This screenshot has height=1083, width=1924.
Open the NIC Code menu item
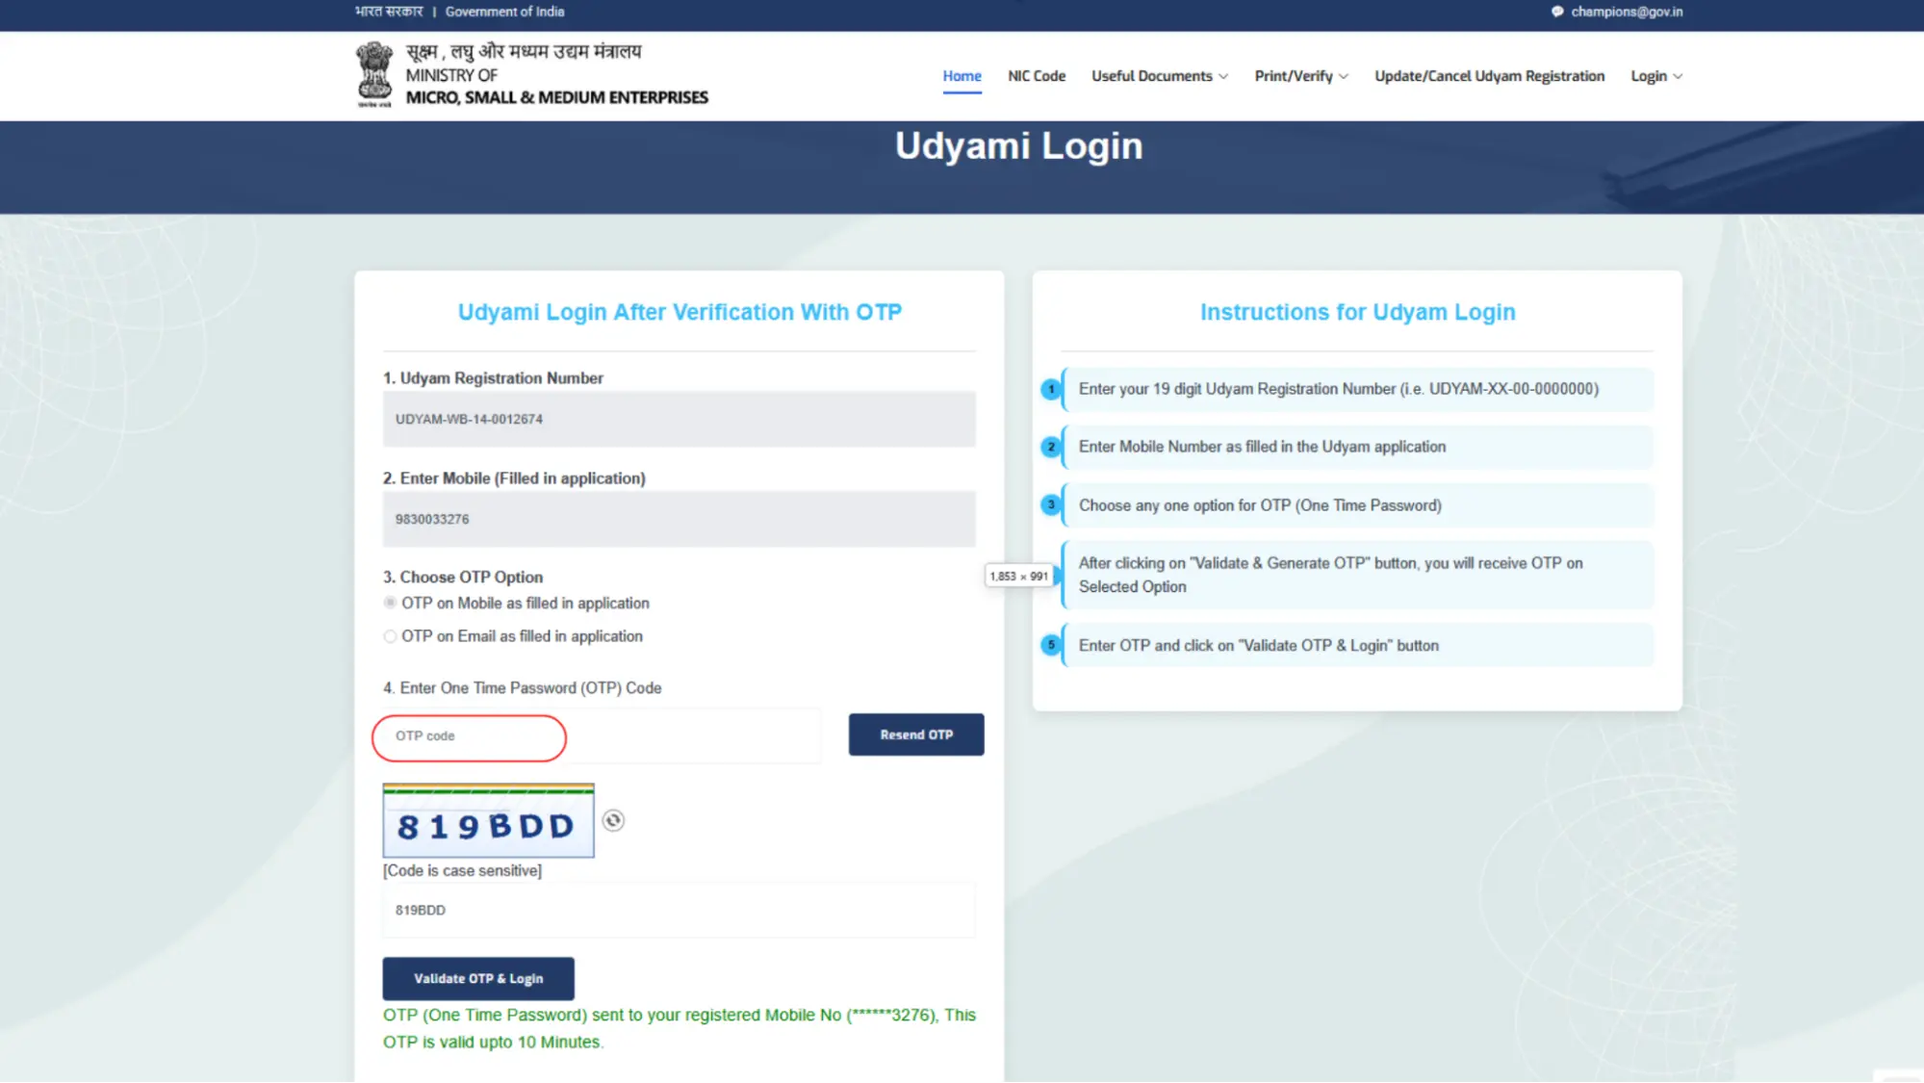point(1037,76)
